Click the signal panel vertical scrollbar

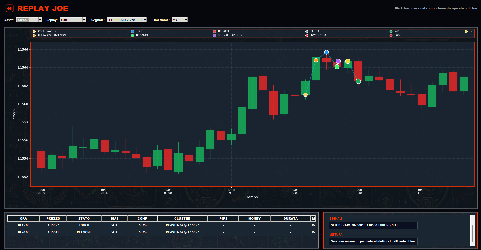point(472,230)
